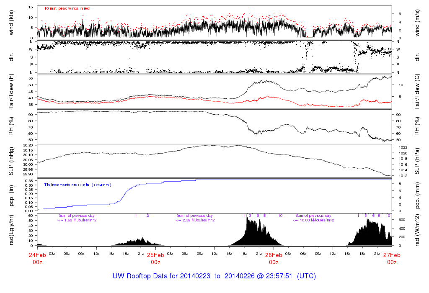Viewport: 429px width, 293px height.
Task: Jump to the 25Feb date marker
Action: (x=155, y=255)
